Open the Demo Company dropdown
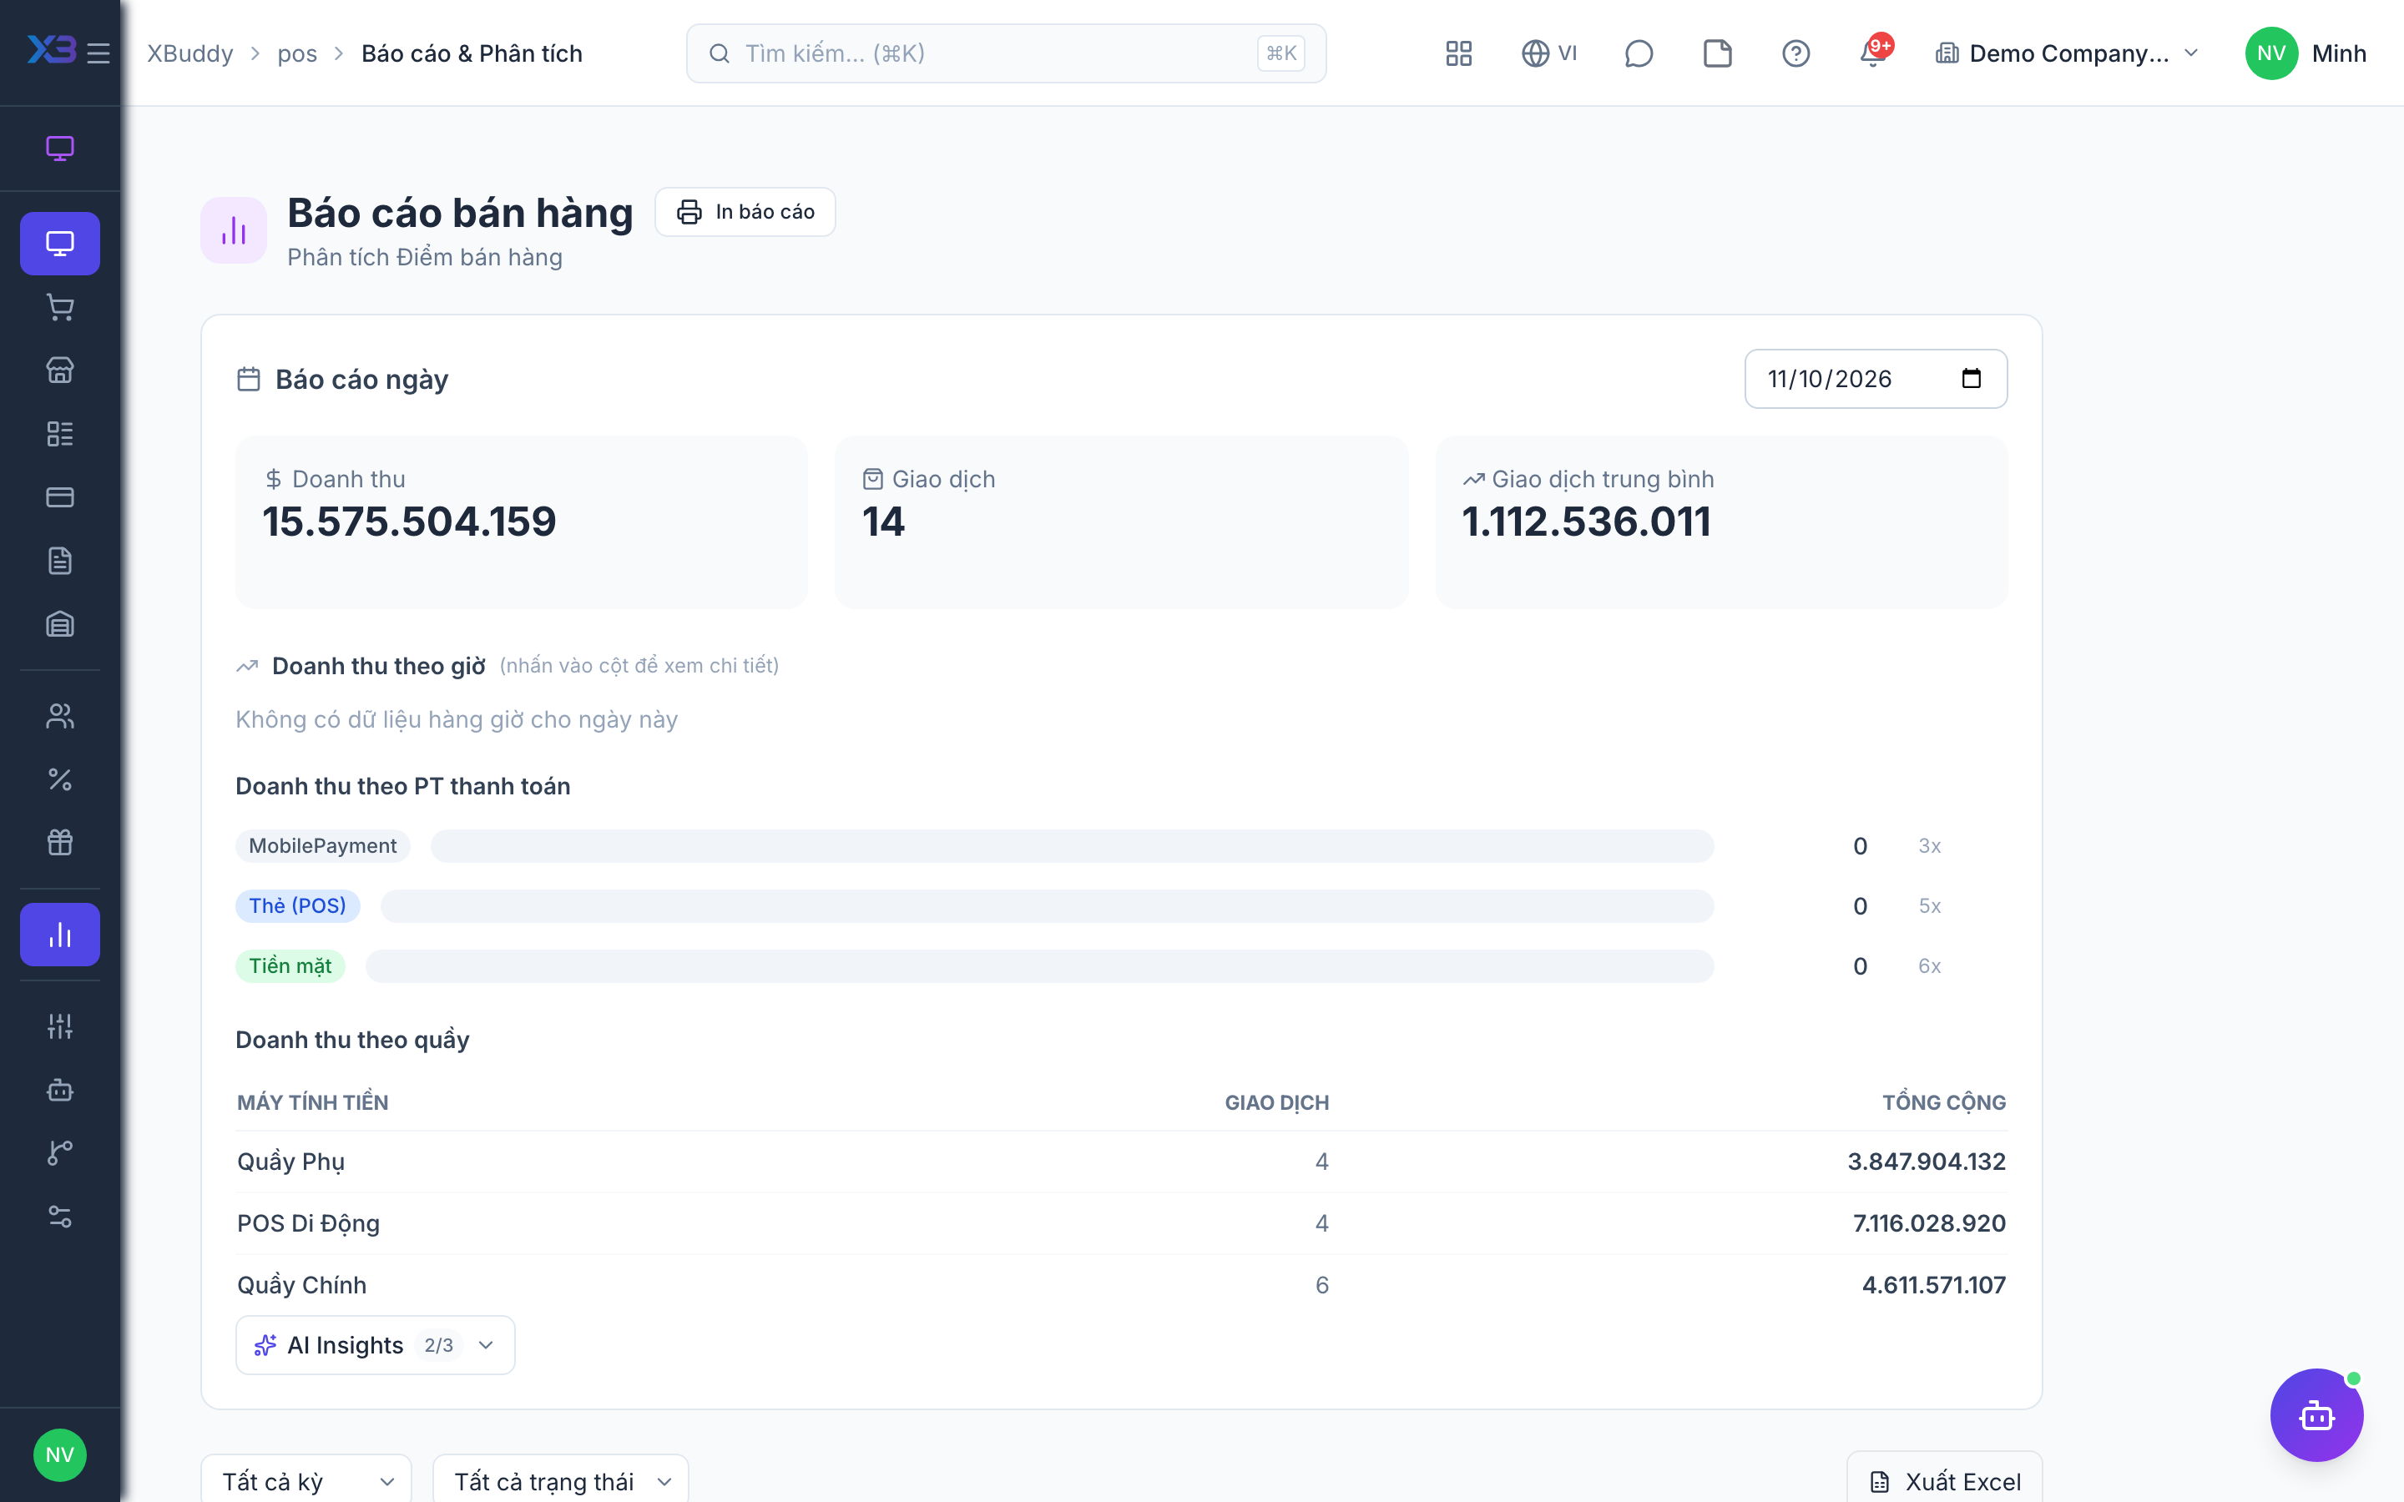The height and width of the screenshot is (1502, 2404). 2068,53
